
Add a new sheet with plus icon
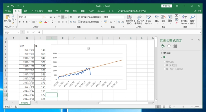pyautogui.click(x=37, y=103)
